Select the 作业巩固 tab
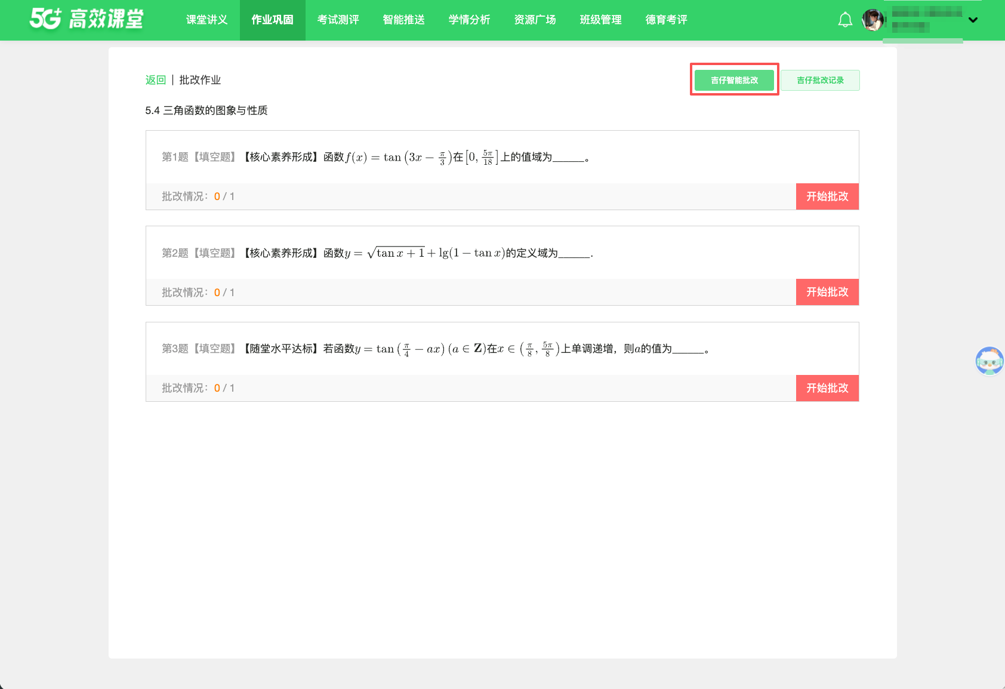The image size is (1005, 689). tap(273, 20)
